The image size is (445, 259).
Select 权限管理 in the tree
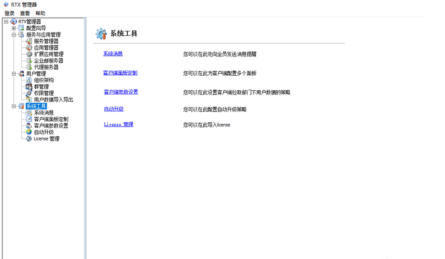[44, 93]
